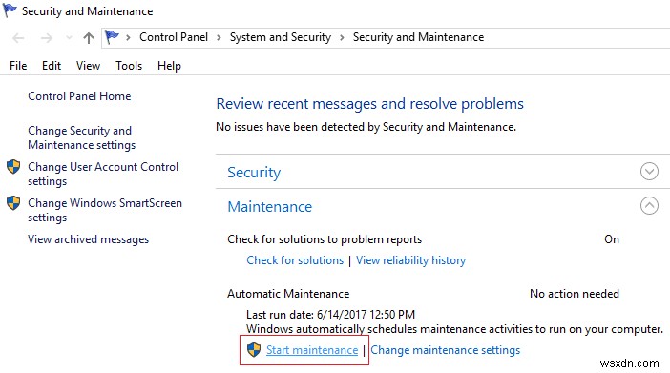The image size is (670, 373).
Task: Click the Maintenance section heading
Action: click(270, 206)
